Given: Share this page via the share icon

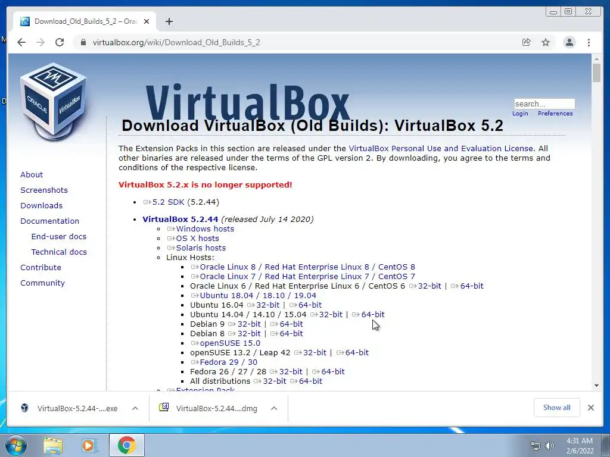Looking at the screenshot, I should 527,42.
